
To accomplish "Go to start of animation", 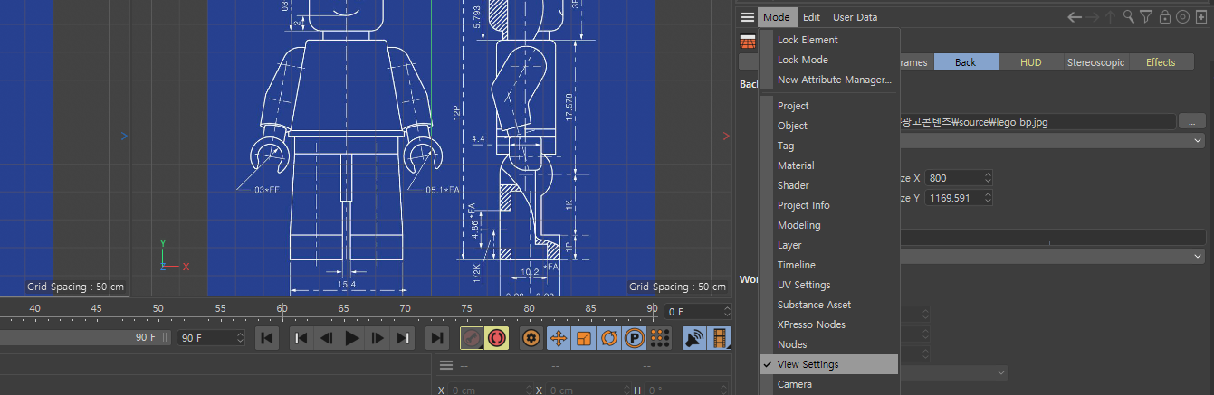I will click(x=266, y=338).
